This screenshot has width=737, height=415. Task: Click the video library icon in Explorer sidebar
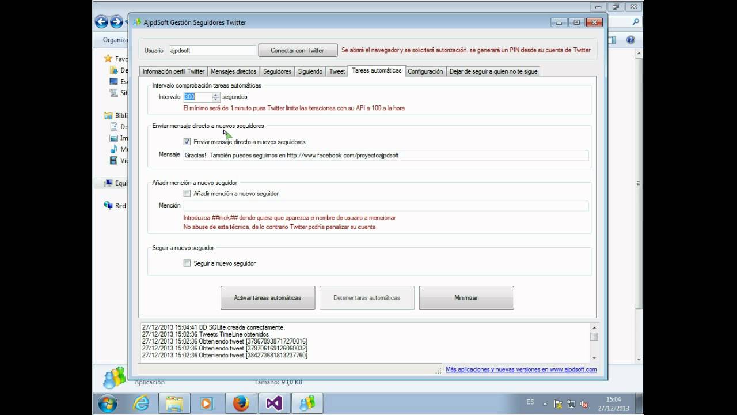113,161
